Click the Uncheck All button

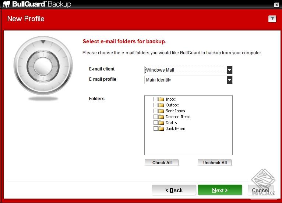[x=215, y=163]
